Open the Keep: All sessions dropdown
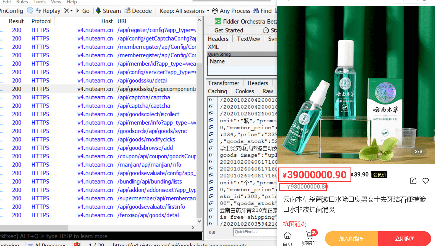Screen dimensions: 435x246 [x=184, y=11]
